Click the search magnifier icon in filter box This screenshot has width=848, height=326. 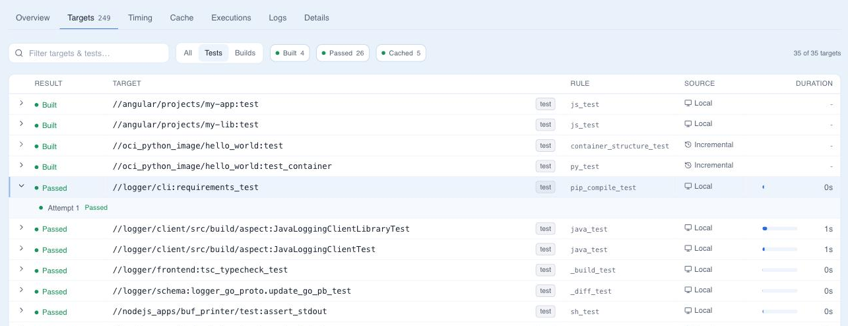19,53
